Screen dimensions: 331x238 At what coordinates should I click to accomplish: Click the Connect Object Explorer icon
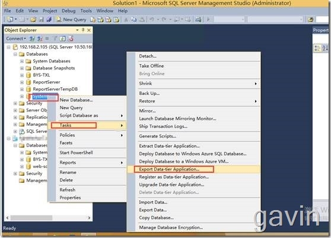pyautogui.click(x=32, y=39)
